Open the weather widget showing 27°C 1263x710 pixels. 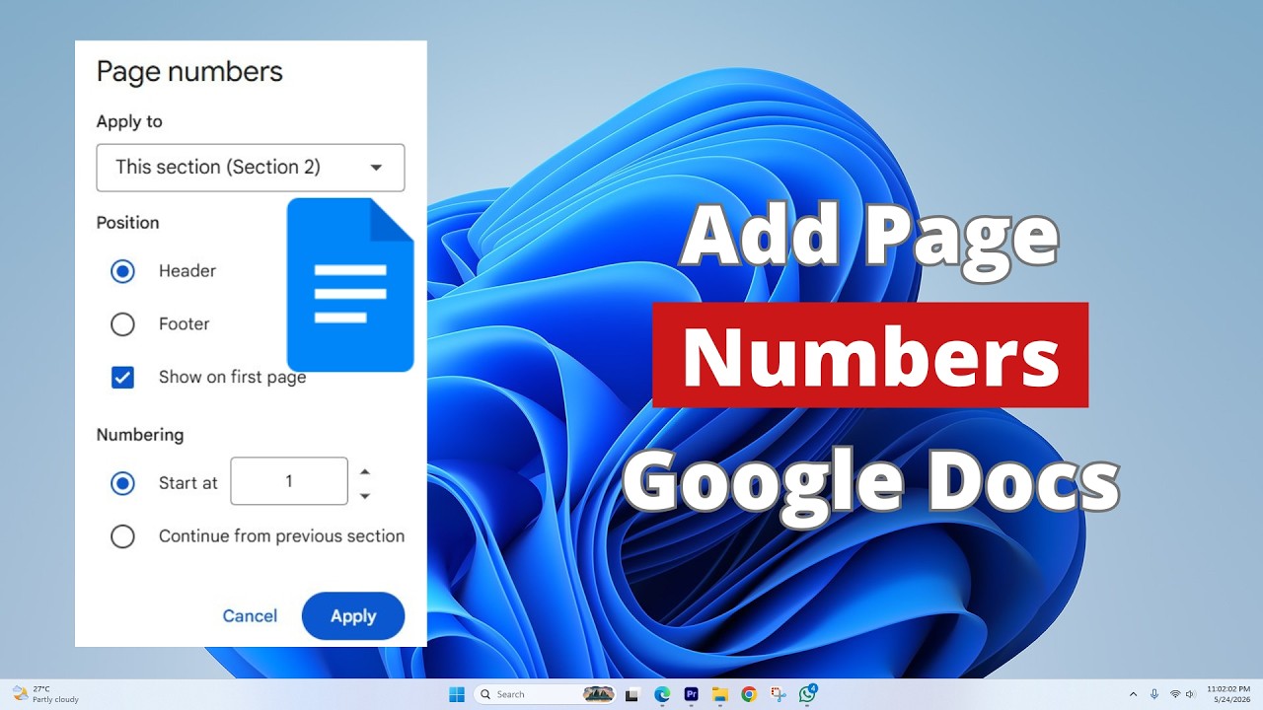[x=44, y=694]
